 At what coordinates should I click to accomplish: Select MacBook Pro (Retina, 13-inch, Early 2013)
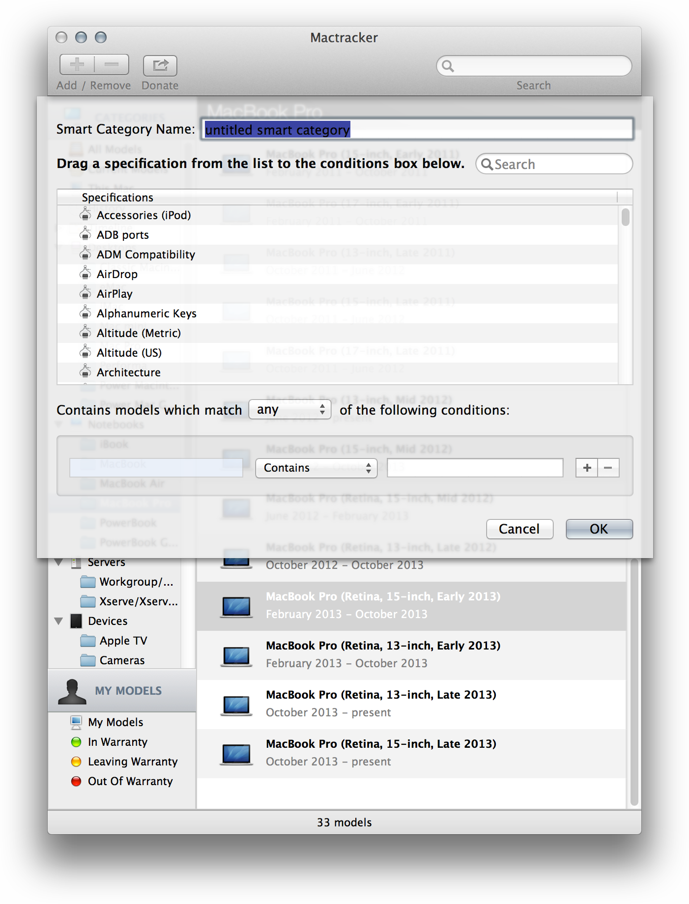point(411,655)
